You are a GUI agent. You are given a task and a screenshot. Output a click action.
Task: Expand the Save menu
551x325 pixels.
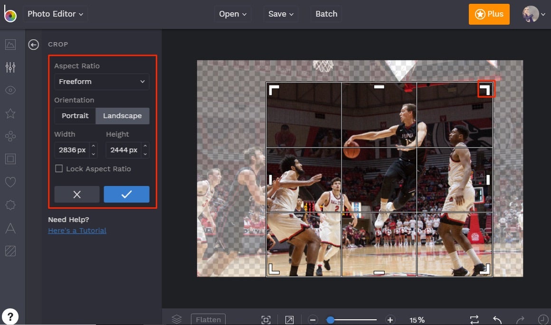[280, 14]
